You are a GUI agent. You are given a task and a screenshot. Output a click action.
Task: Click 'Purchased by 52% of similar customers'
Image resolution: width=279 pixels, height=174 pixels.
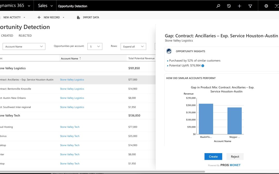195,61
